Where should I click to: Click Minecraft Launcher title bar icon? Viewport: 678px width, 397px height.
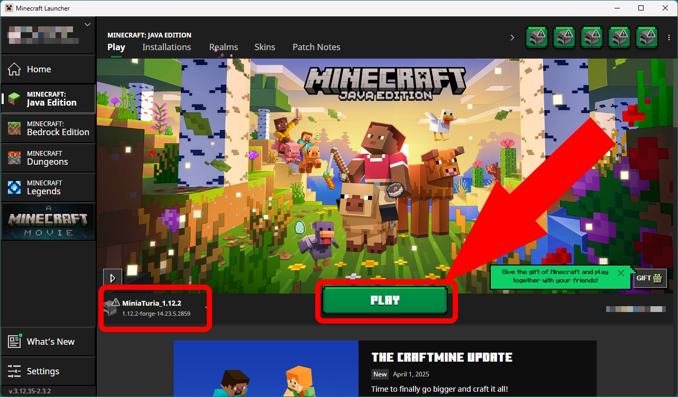pyautogui.click(x=9, y=8)
